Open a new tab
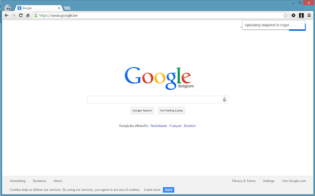The width and height of the screenshot is (315, 196). point(67,8)
